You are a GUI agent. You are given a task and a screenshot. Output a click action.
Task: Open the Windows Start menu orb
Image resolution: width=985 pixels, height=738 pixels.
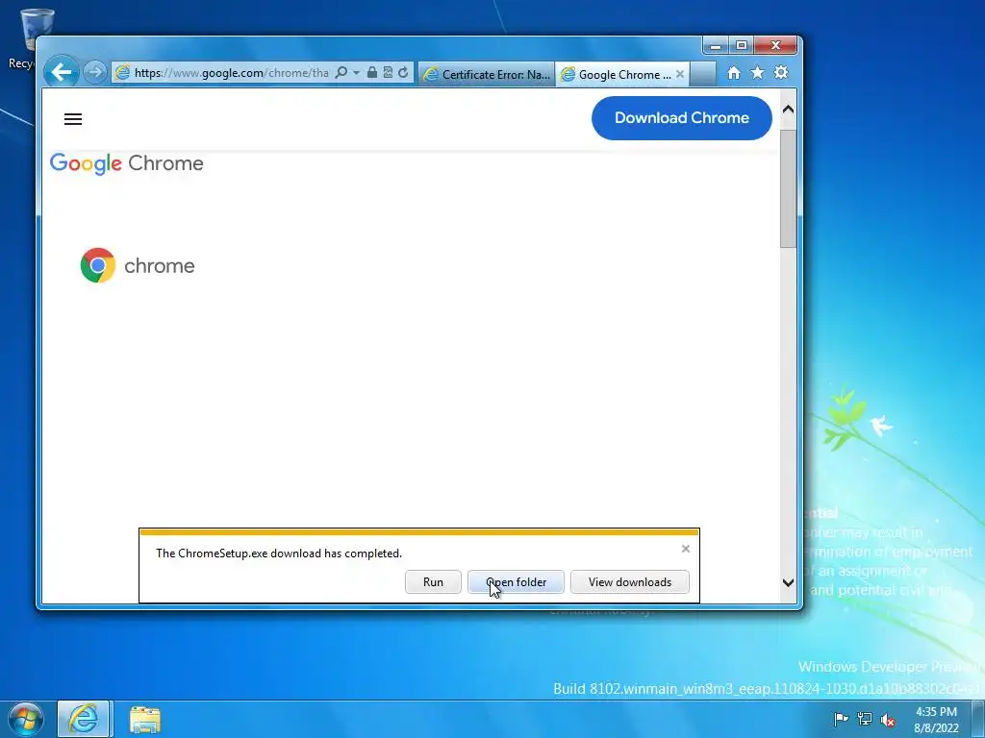25,720
